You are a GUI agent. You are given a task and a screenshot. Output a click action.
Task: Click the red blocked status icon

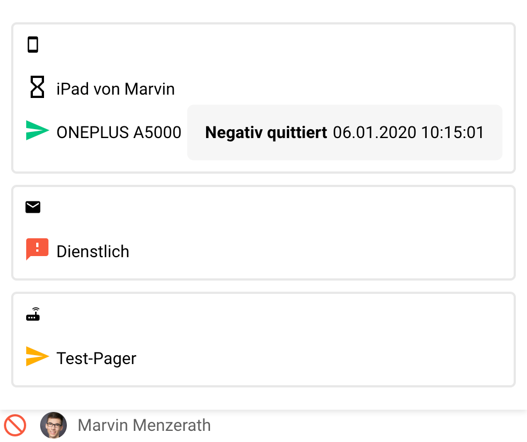[x=15, y=425]
